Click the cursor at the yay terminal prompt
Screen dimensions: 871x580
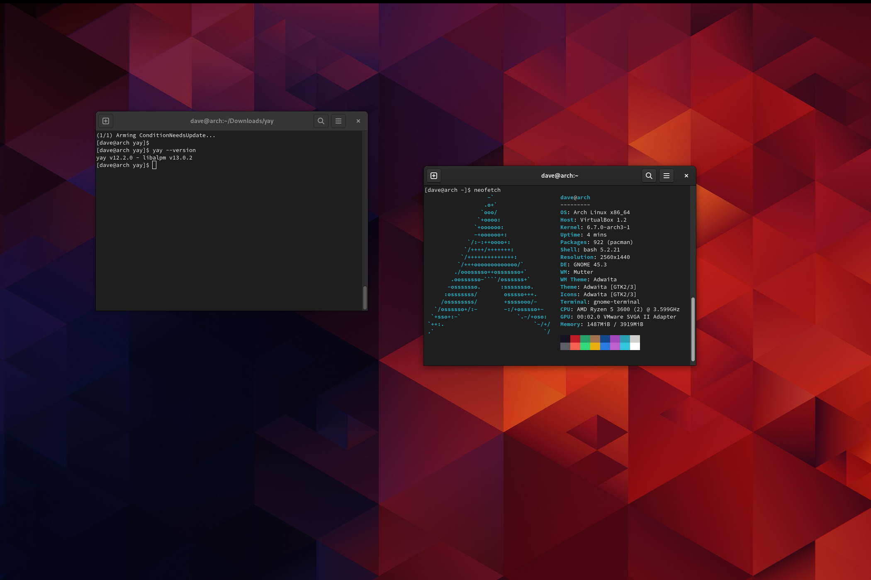coord(154,165)
